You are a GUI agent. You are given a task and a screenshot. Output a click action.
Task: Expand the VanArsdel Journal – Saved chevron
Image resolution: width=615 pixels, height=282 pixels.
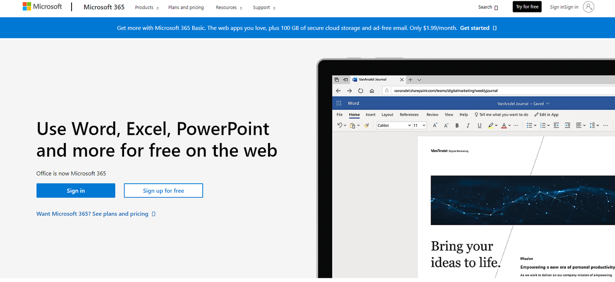(548, 104)
